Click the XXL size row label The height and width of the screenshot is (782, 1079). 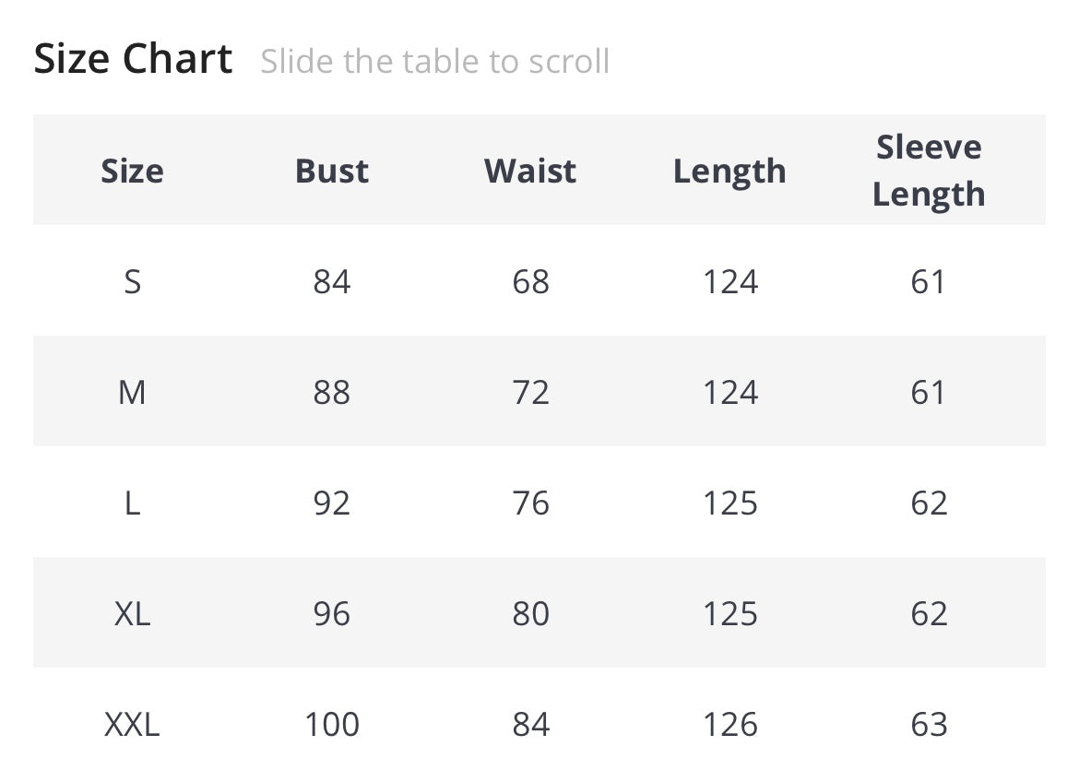pyautogui.click(x=132, y=724)
